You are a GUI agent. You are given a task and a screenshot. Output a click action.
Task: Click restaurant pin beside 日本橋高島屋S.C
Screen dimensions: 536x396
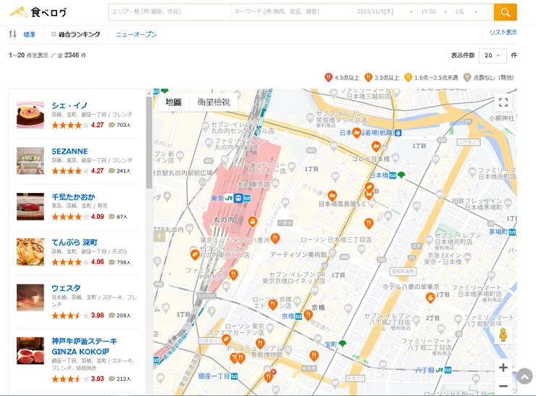click(x=332, y=196)
